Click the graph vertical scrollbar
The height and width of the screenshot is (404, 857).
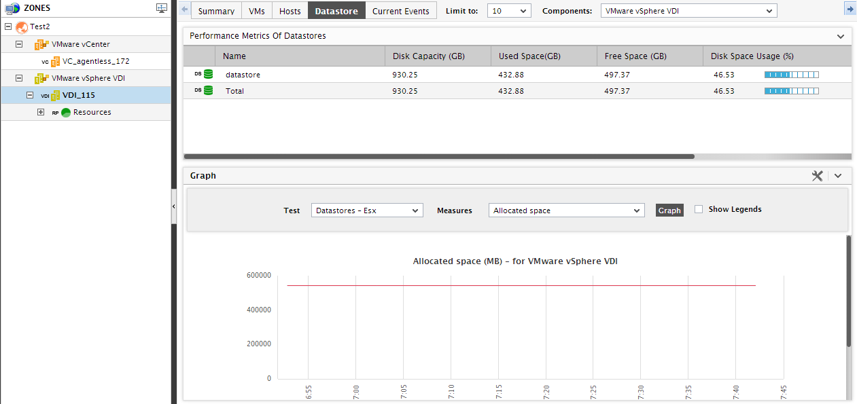[x=848, y=291]
